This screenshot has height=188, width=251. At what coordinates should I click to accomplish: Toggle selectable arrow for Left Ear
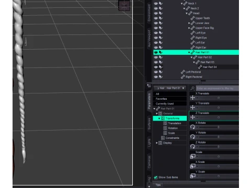[161, 42]
